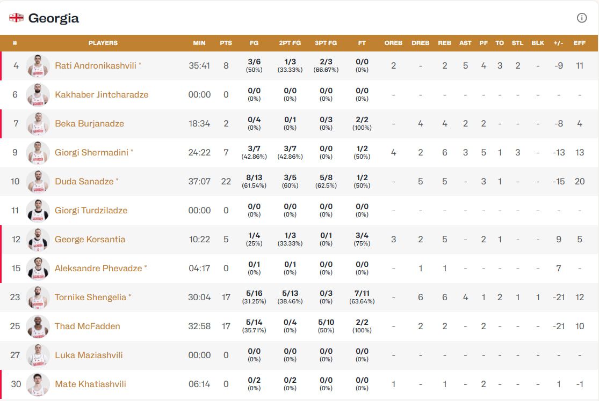Open Aleksandre Phevadze player link
Image resolution: width=599 pixels, height=401 pixels.
click(98, 268)
